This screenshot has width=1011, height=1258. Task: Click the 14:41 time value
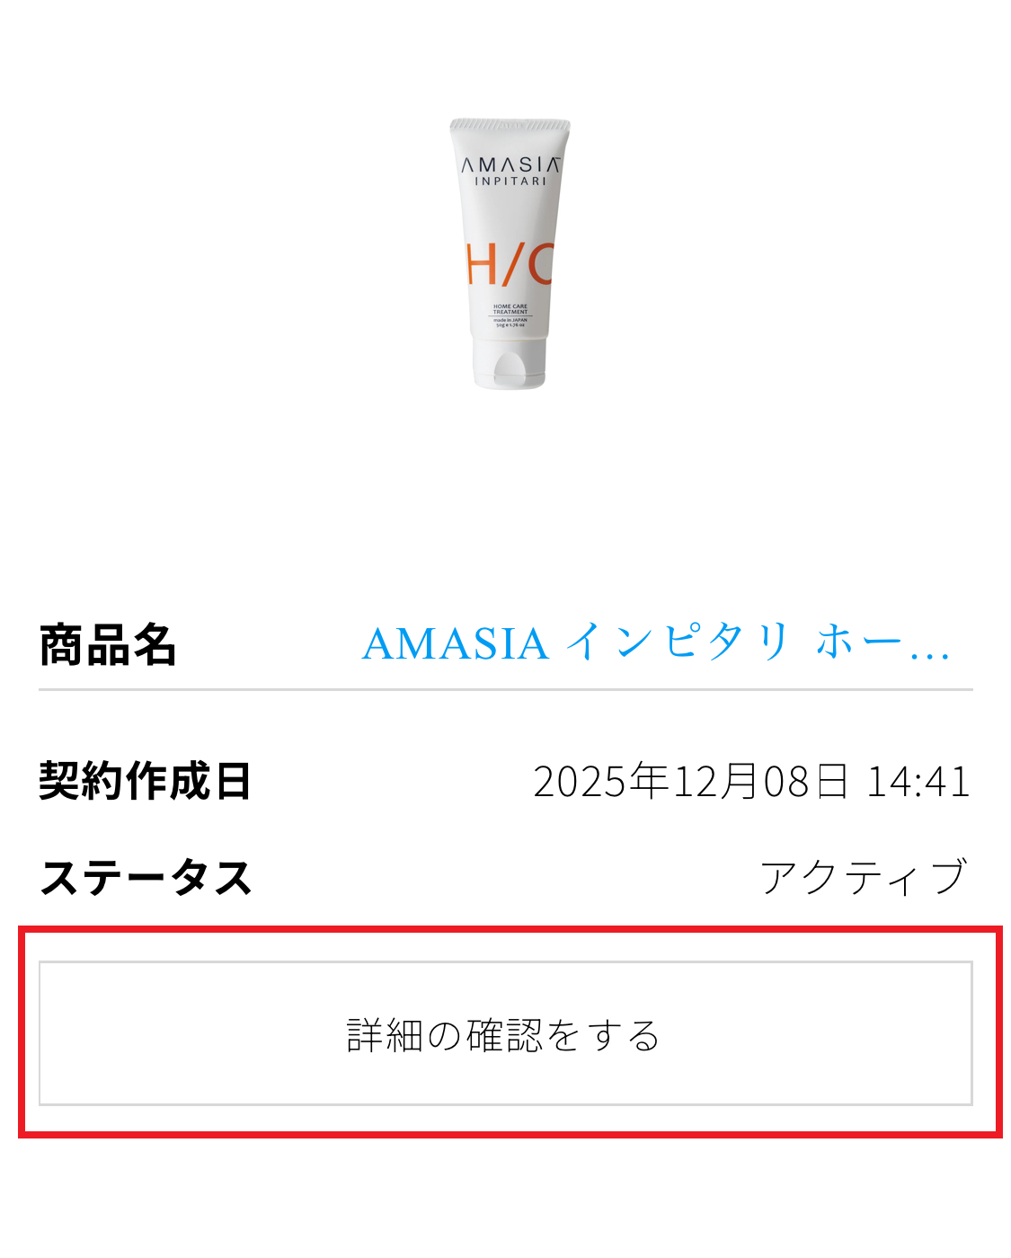[918, 781]
